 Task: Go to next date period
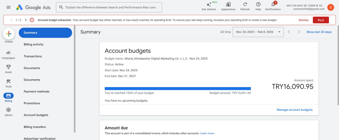pos(299,32)
